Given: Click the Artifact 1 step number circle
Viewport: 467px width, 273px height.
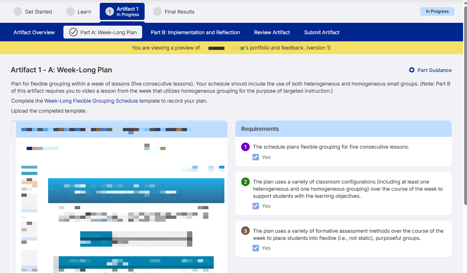Looking at the screenshot, I should click(x=110, y=12).
